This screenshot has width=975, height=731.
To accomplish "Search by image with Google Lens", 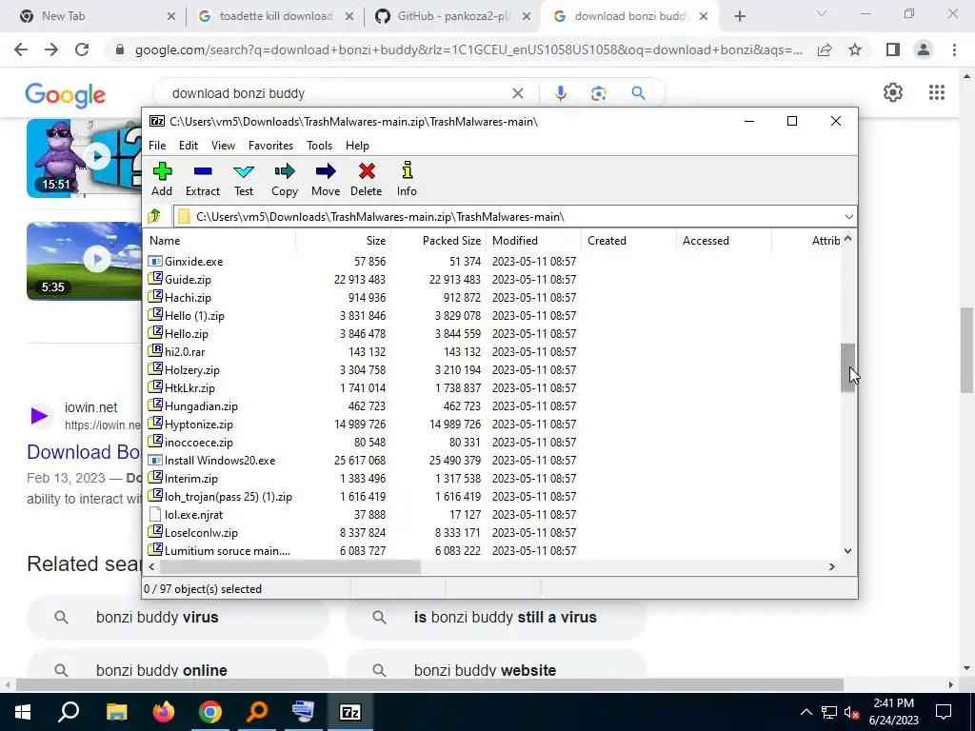I will click(x=599, y=93).
